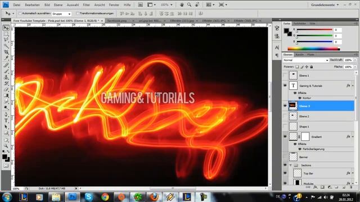Switch to the facebook.png document tab
The width and height of the screenshot is (360, 202).
coord(117,21)
